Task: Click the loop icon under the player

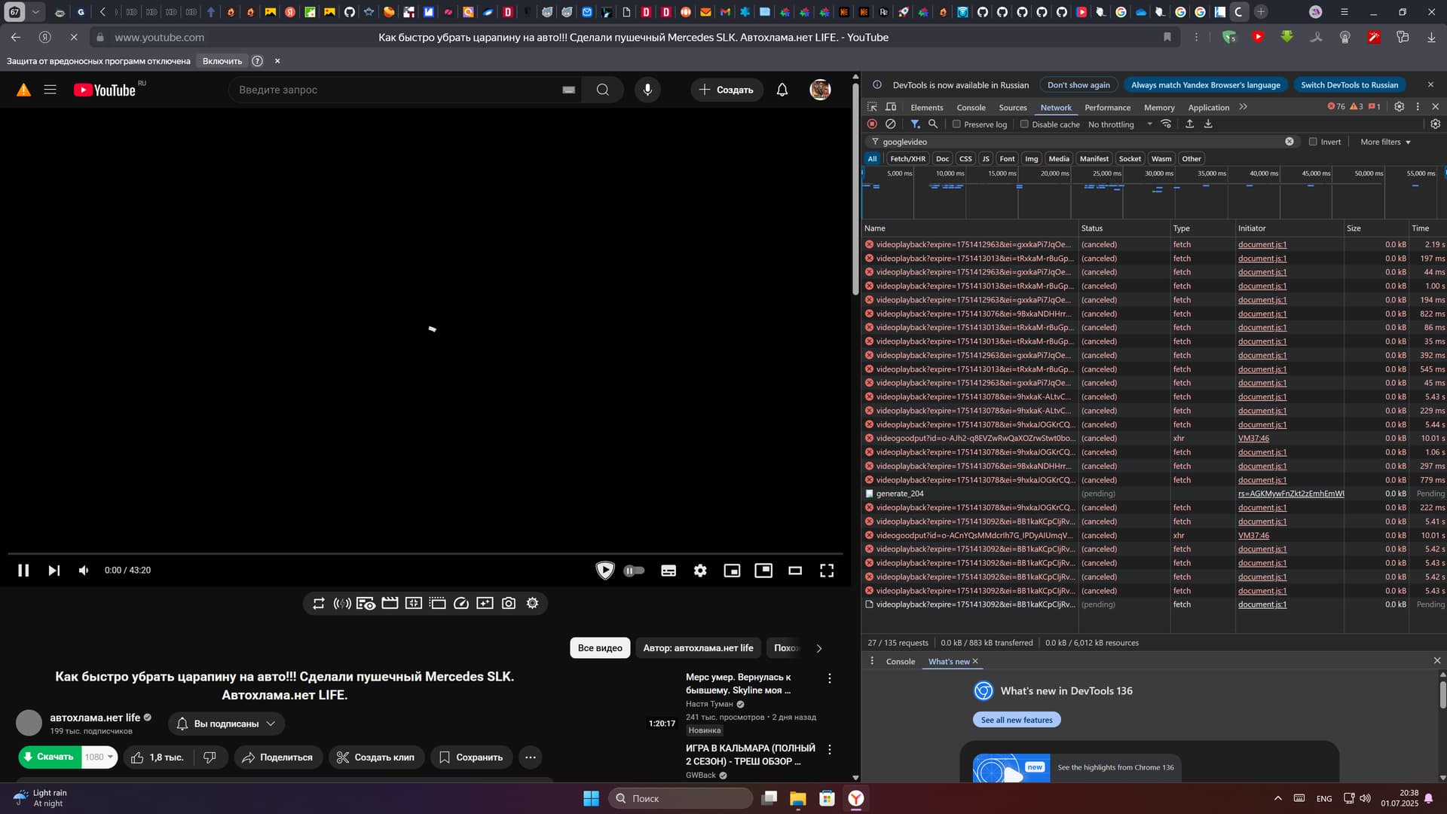Action: coord(319,603)
